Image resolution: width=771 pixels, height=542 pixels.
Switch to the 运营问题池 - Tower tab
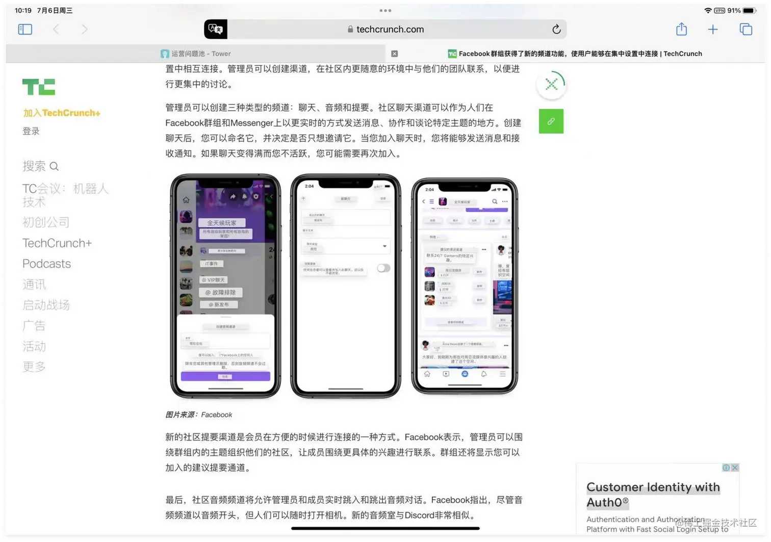pyautogui.click(x=196, y=54)
